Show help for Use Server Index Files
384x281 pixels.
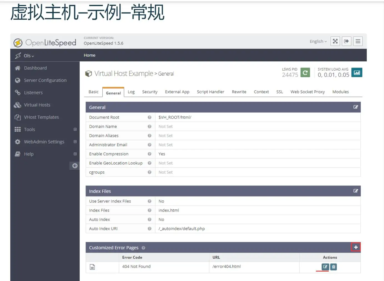pos(149,201)
